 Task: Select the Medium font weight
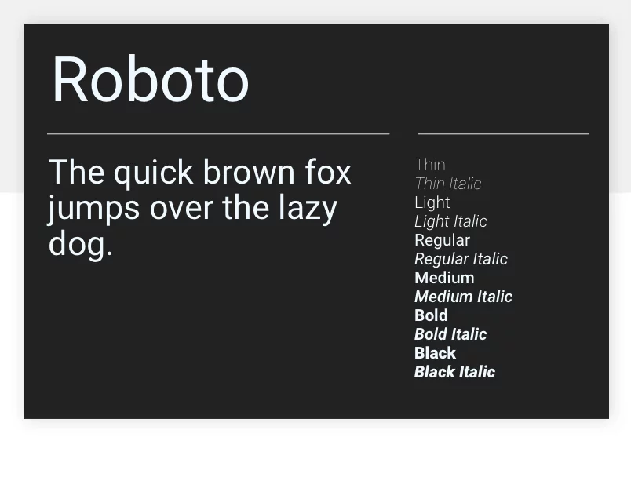coord(444,278)
